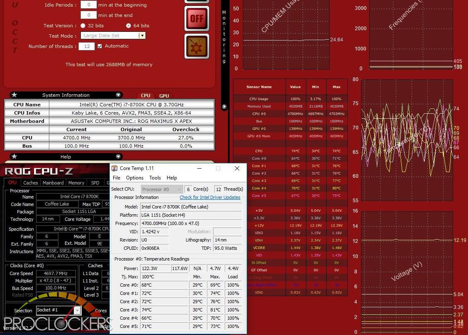Select the GPU #0 Mem sensor row label
Screen dimensions: 468x335
[x=259, y=136]
